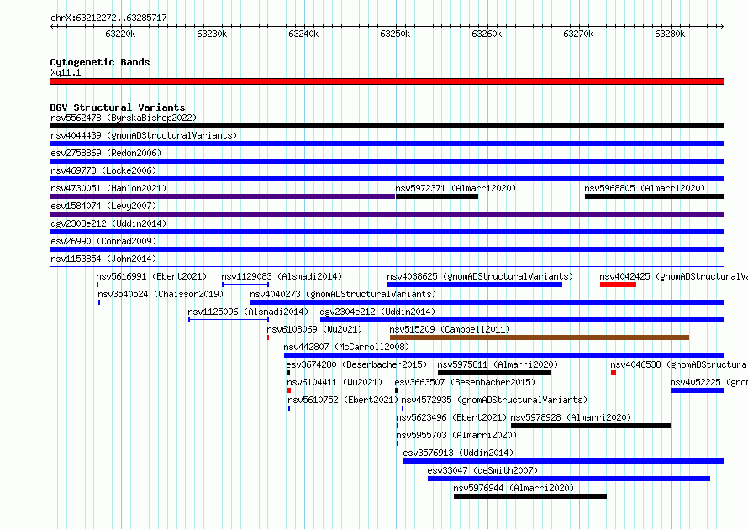Viewport: 748px width, 529px height.
Task: Click the DGV Structural Variants track heading
Action: (118, 107)
